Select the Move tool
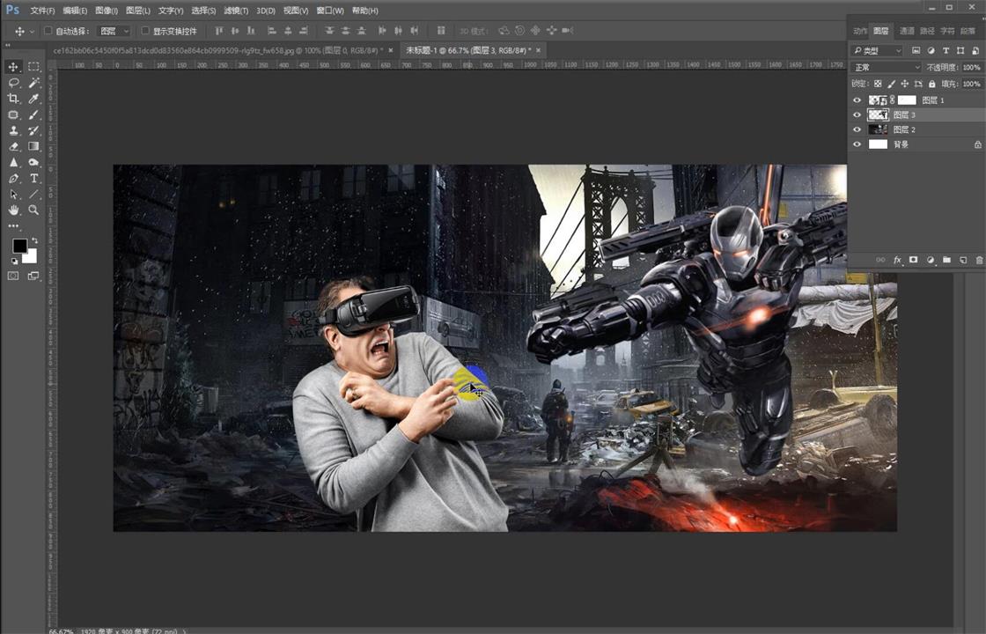The image size is (986, 634). click(x=13, y=66)
